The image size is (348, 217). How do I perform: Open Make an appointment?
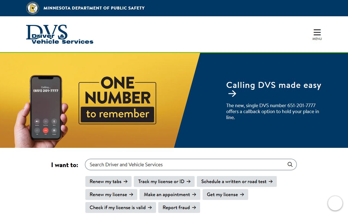(x=170, y=194)
